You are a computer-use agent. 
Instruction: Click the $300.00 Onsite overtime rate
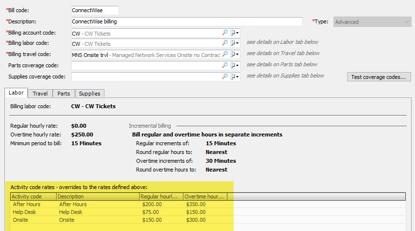(196, 220)
